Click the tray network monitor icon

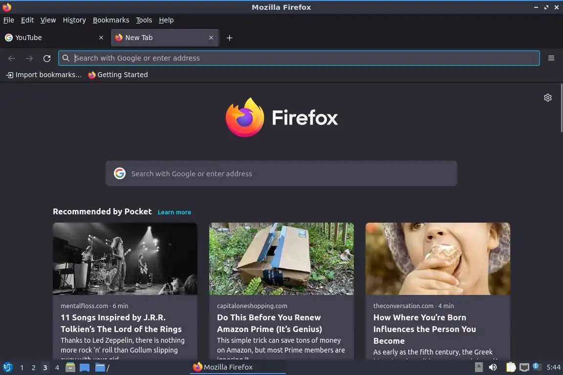[524, 367]
